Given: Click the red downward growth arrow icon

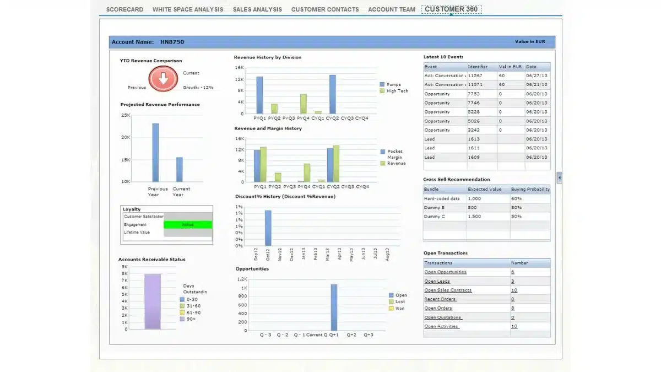Looking at the screenshot, I should click(x=163, y=78).
